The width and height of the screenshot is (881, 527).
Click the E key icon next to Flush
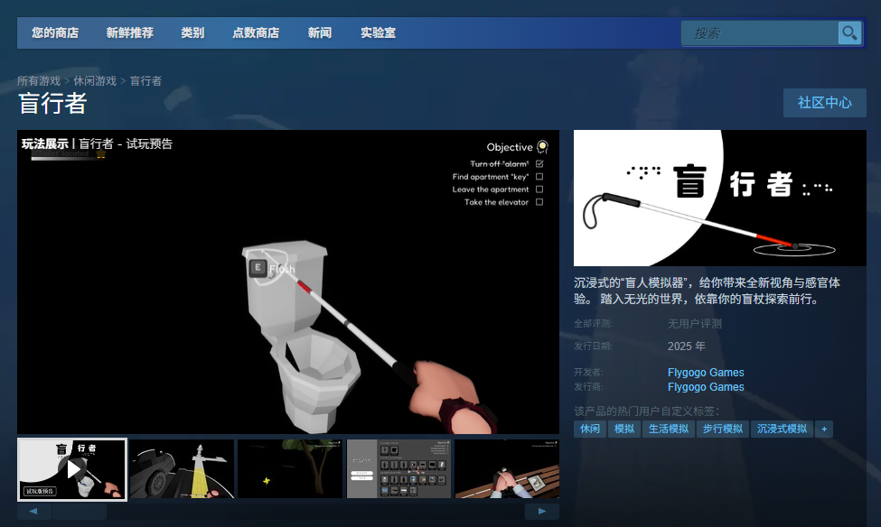click(x=258, y=268)
